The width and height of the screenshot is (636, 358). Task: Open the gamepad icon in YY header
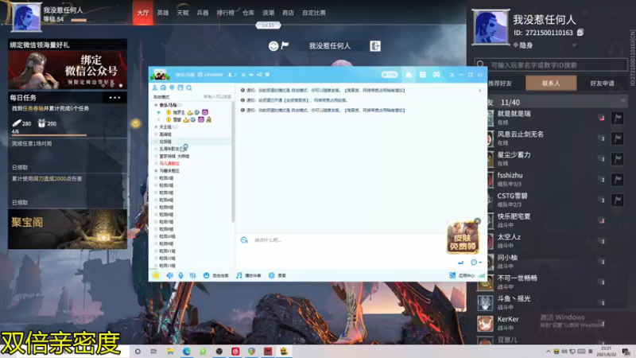[x=436, y=75]
